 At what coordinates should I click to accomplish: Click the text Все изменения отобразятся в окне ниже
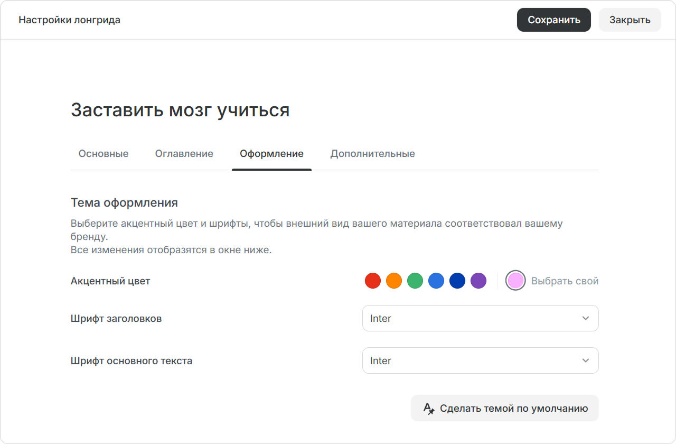[x=171, y=250]
